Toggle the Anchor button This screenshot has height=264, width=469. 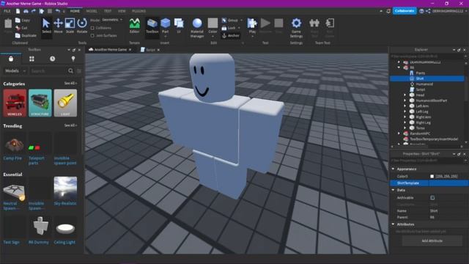point(231,36)
